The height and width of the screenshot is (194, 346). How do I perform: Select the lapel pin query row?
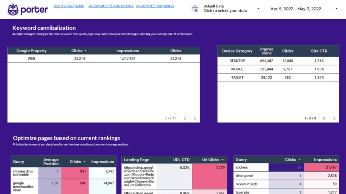tap(286, 192)
